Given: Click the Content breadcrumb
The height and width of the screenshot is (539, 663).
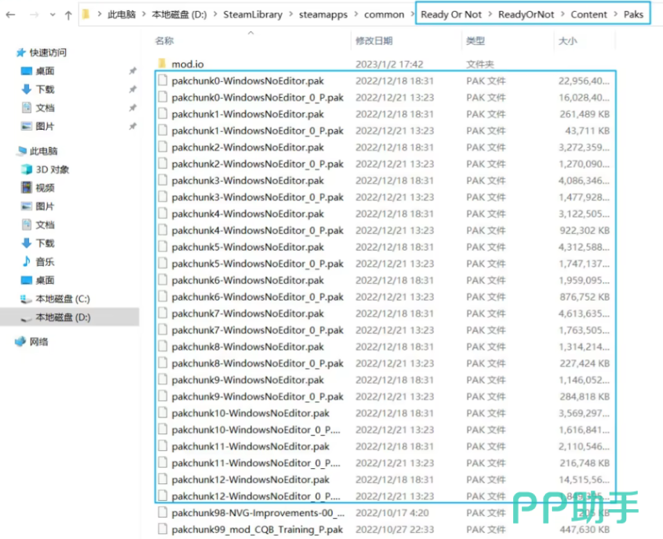Looking at the screenshot, I should pos(589,15).
